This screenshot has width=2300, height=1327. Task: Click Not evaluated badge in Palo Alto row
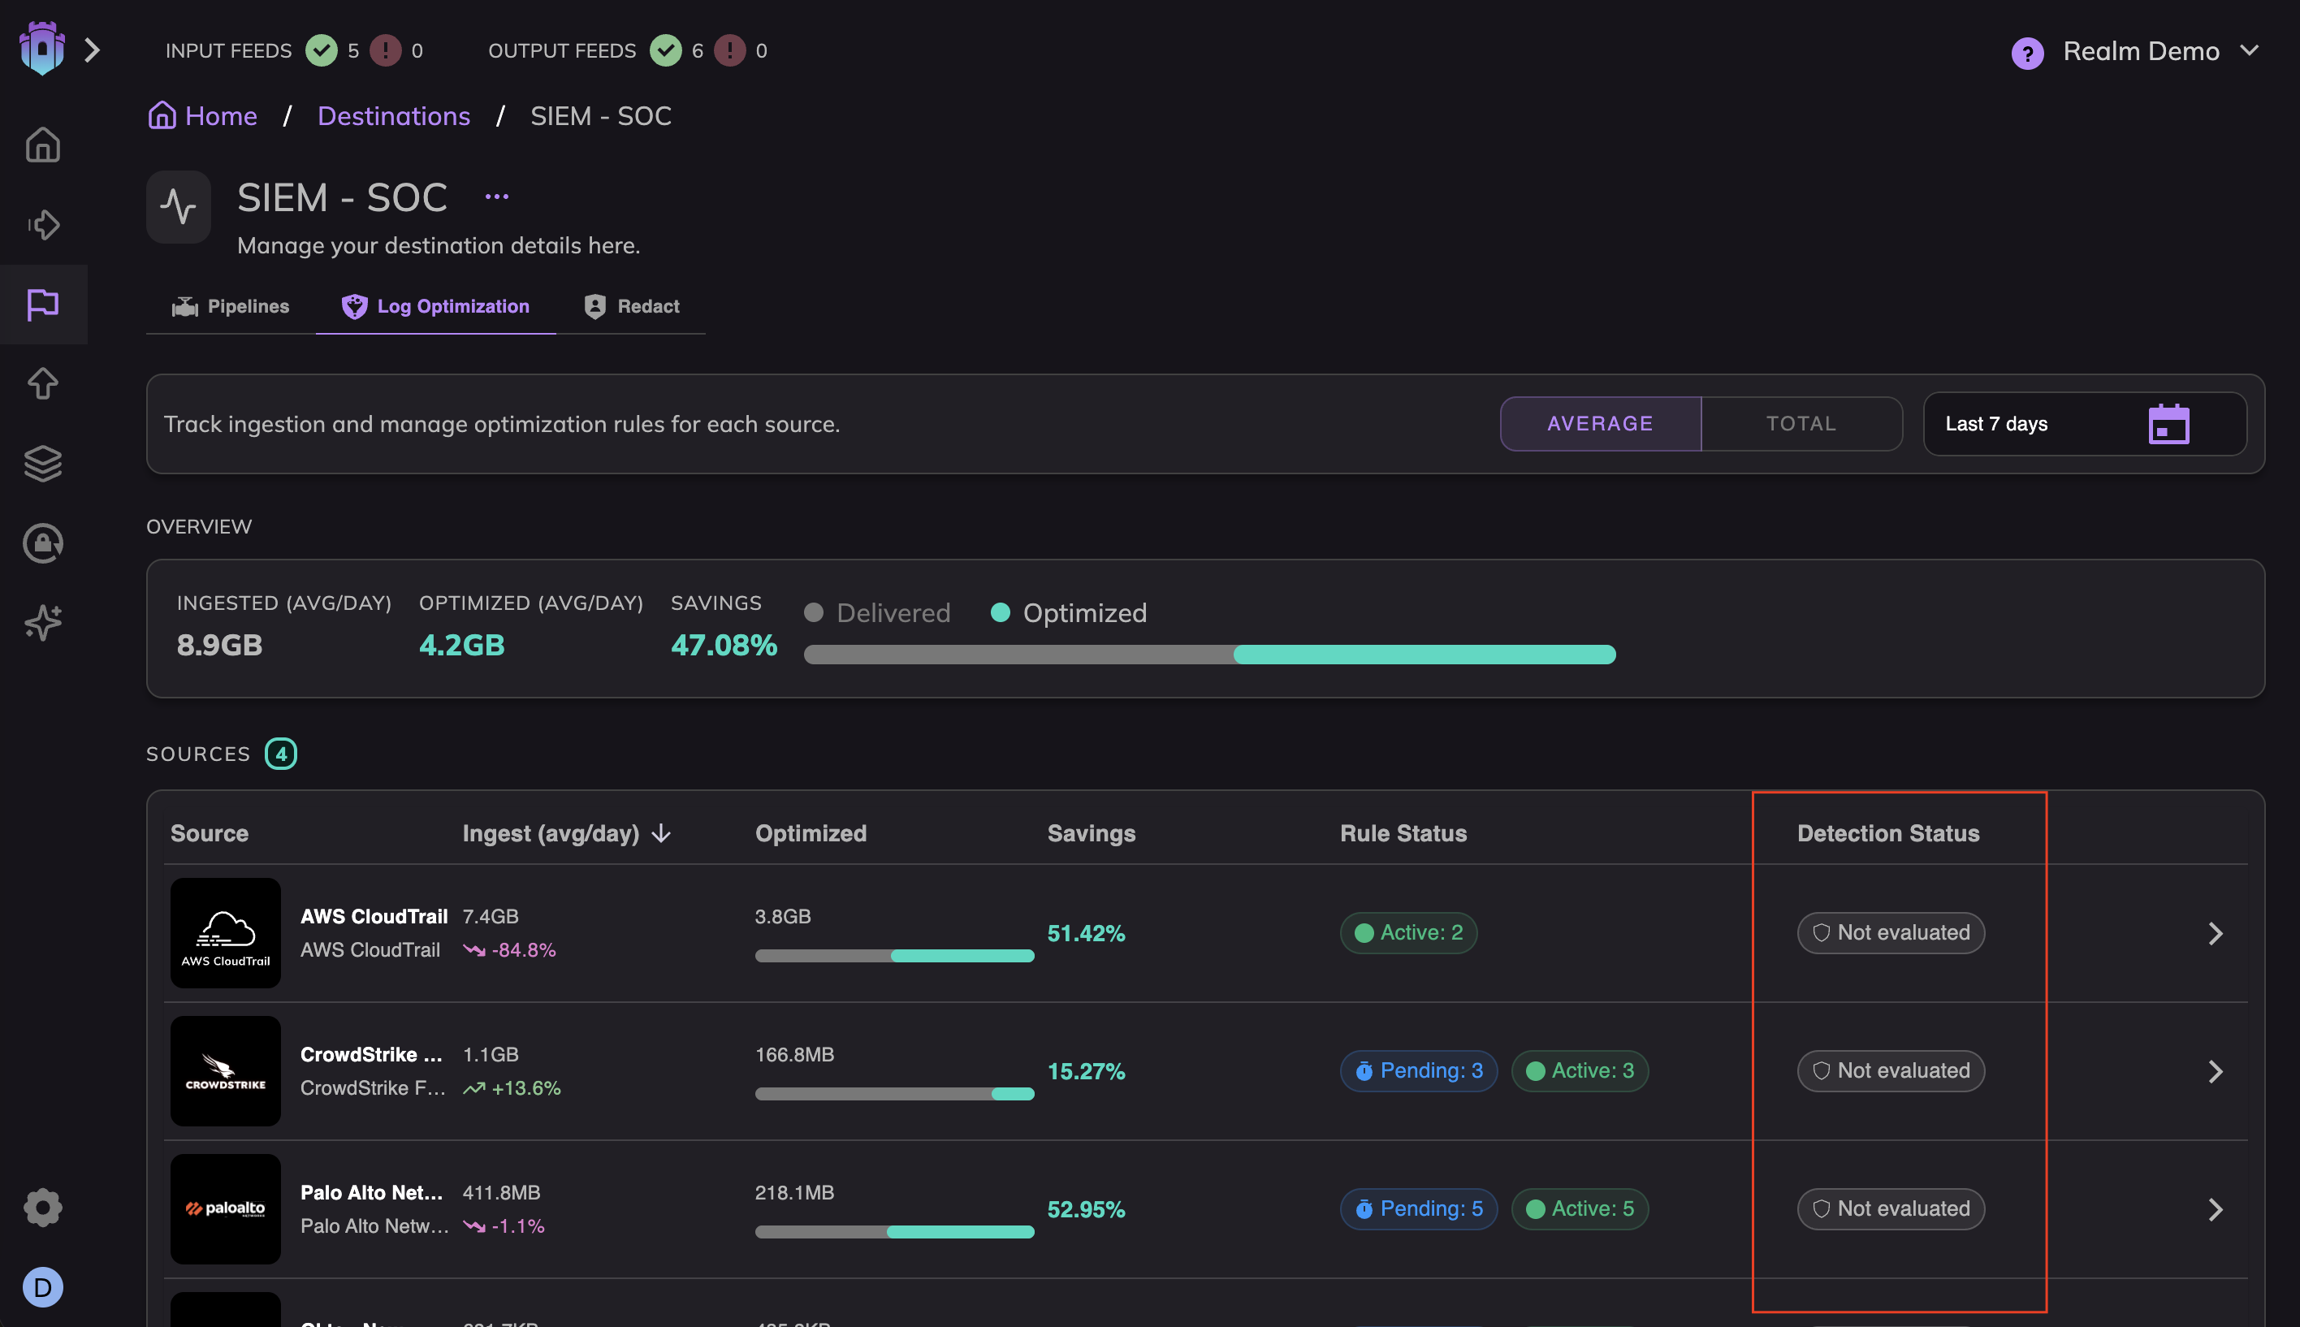[x=1891, y=1208]
